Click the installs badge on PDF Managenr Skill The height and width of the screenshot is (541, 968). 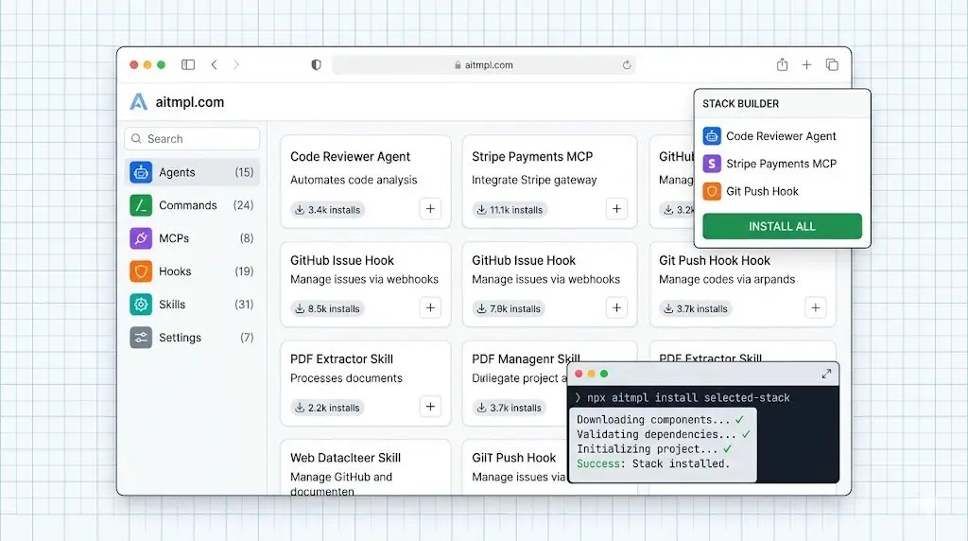510,408
